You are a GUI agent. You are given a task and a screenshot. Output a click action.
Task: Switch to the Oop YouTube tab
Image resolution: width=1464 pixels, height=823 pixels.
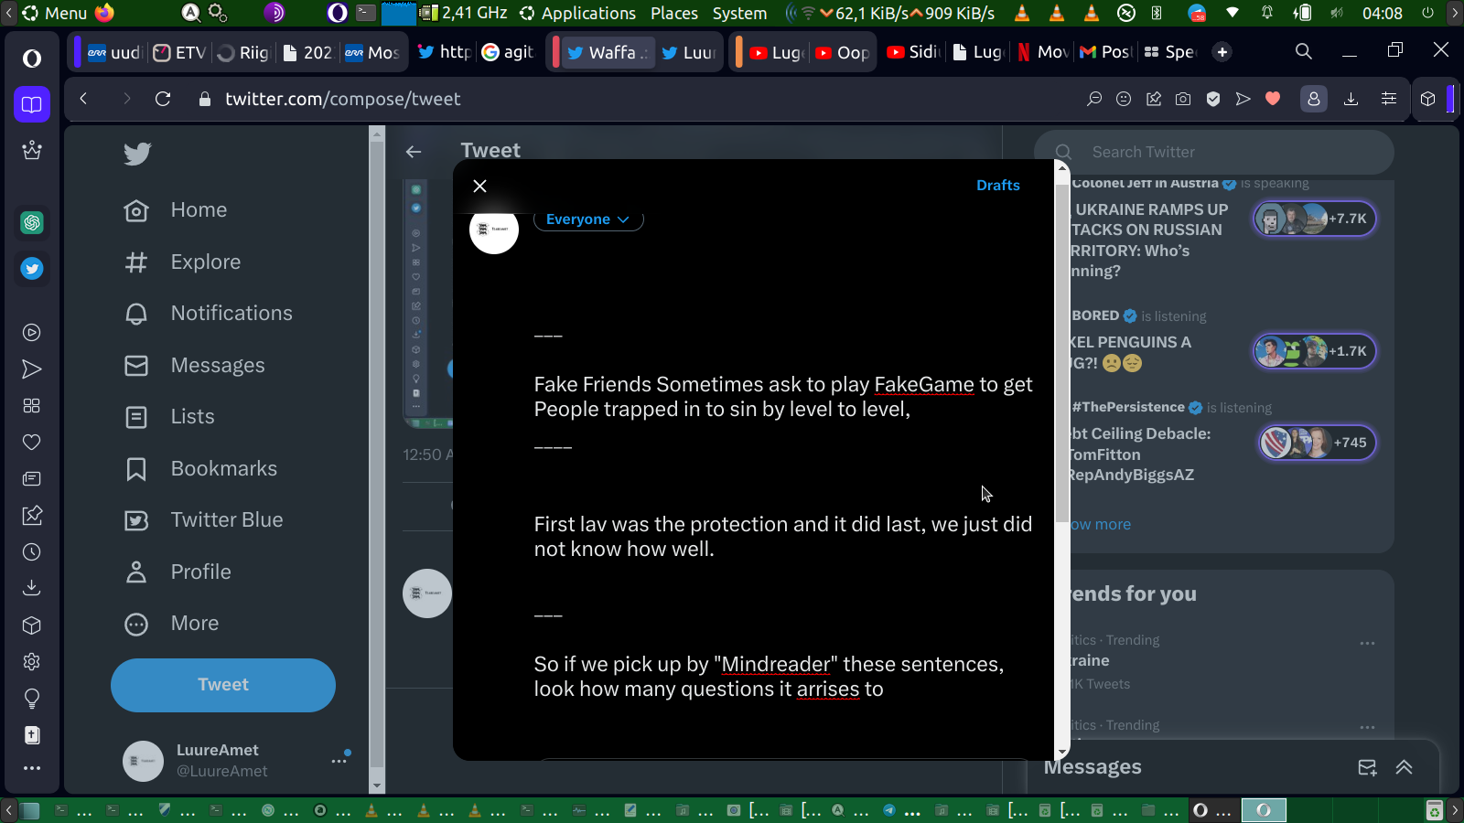click(x=843, y=52)
